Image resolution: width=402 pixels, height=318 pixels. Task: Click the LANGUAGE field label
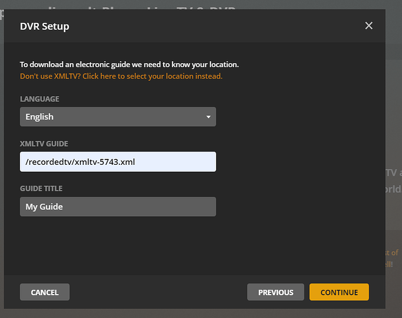40,99
